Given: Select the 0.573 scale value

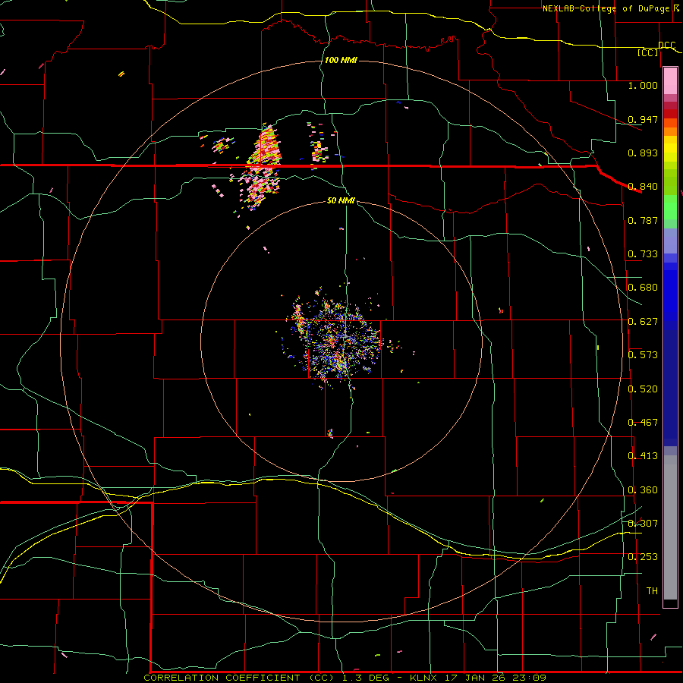Looking at the screenshot, I should point(643,354).
